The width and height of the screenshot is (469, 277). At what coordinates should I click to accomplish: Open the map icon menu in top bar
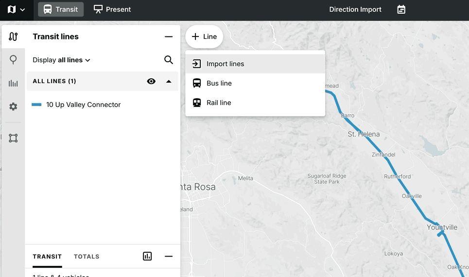pyautogui.click(x=17, y=10)
